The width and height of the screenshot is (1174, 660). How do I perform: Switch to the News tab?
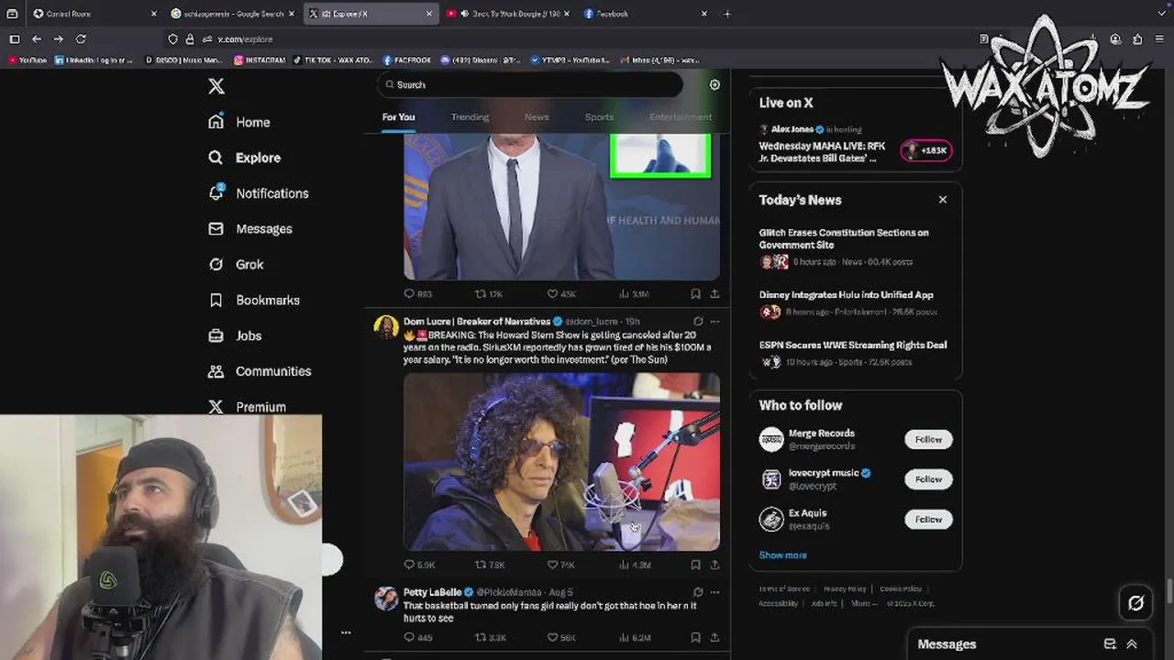[537, 117]
